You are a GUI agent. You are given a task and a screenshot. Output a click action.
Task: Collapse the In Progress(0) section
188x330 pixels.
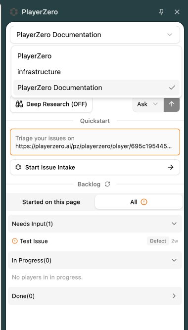coord(95,260)
